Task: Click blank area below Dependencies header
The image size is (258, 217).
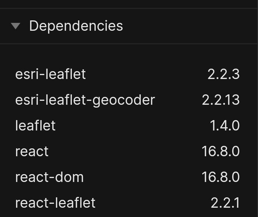Action: pos(128,55)
